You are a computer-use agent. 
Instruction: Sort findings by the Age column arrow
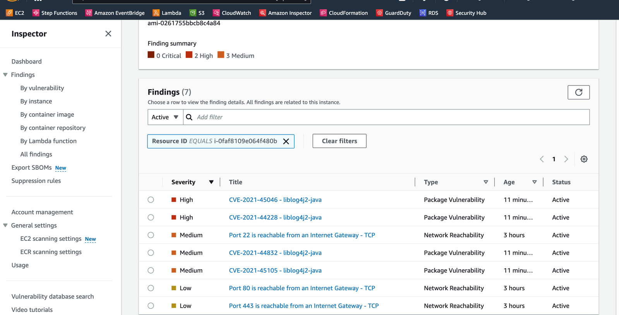[535, 182]
